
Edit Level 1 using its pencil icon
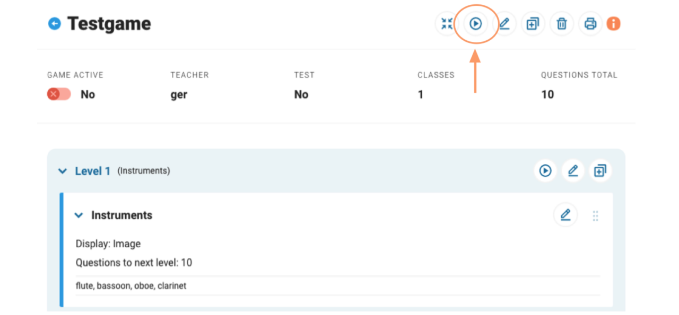(573, 171)
